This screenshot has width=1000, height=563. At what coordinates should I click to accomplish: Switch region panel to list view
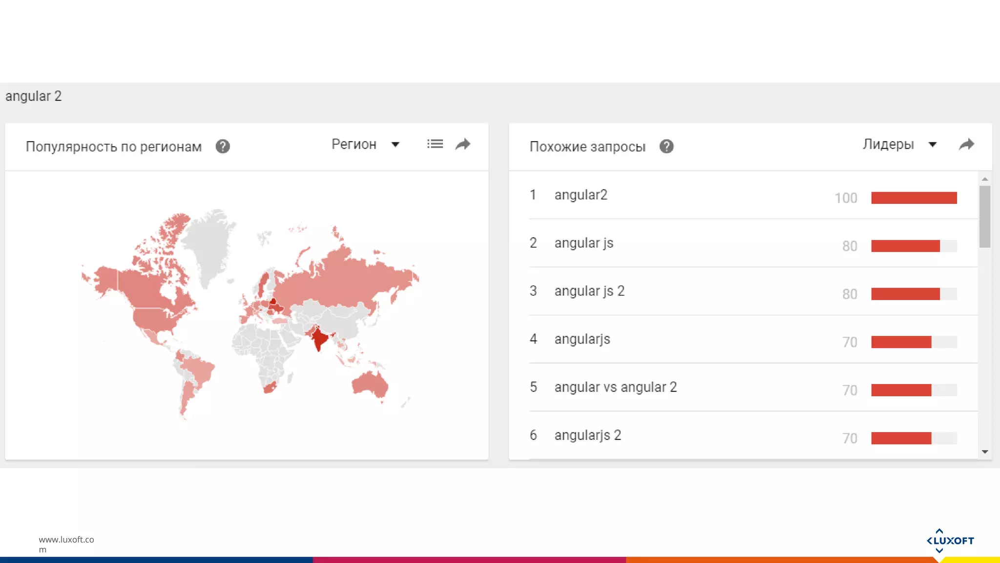click(x=435, y=144)
